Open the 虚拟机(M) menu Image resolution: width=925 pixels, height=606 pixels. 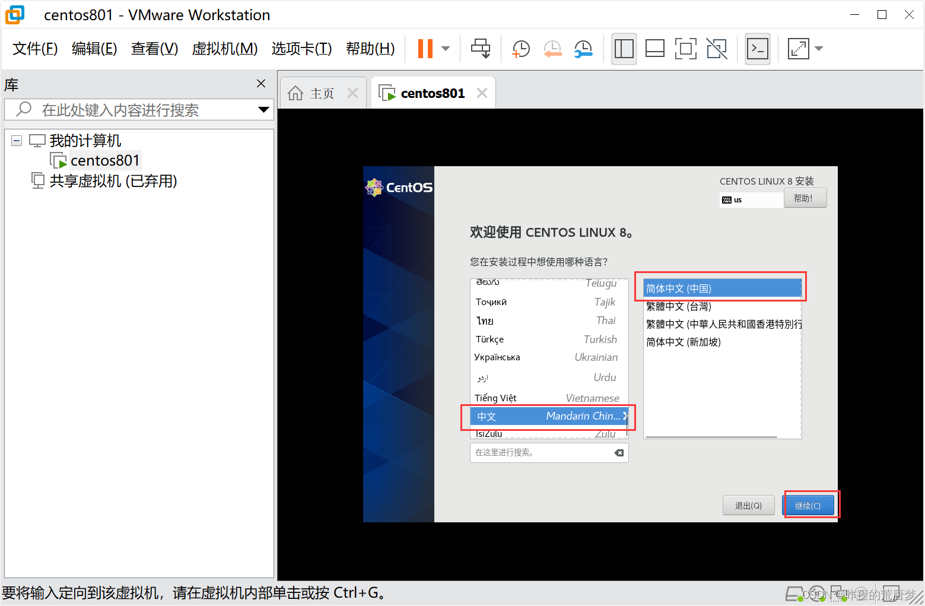click(225, 49)
